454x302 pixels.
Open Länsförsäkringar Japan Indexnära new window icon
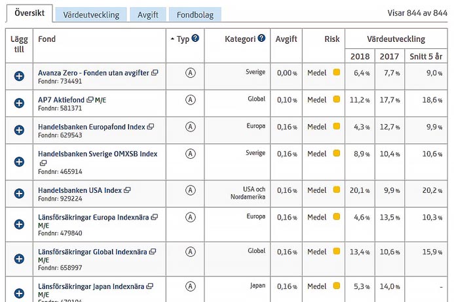[x=149, y=286]
